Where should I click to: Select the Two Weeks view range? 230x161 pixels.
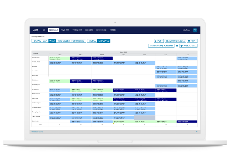(63, 41)
